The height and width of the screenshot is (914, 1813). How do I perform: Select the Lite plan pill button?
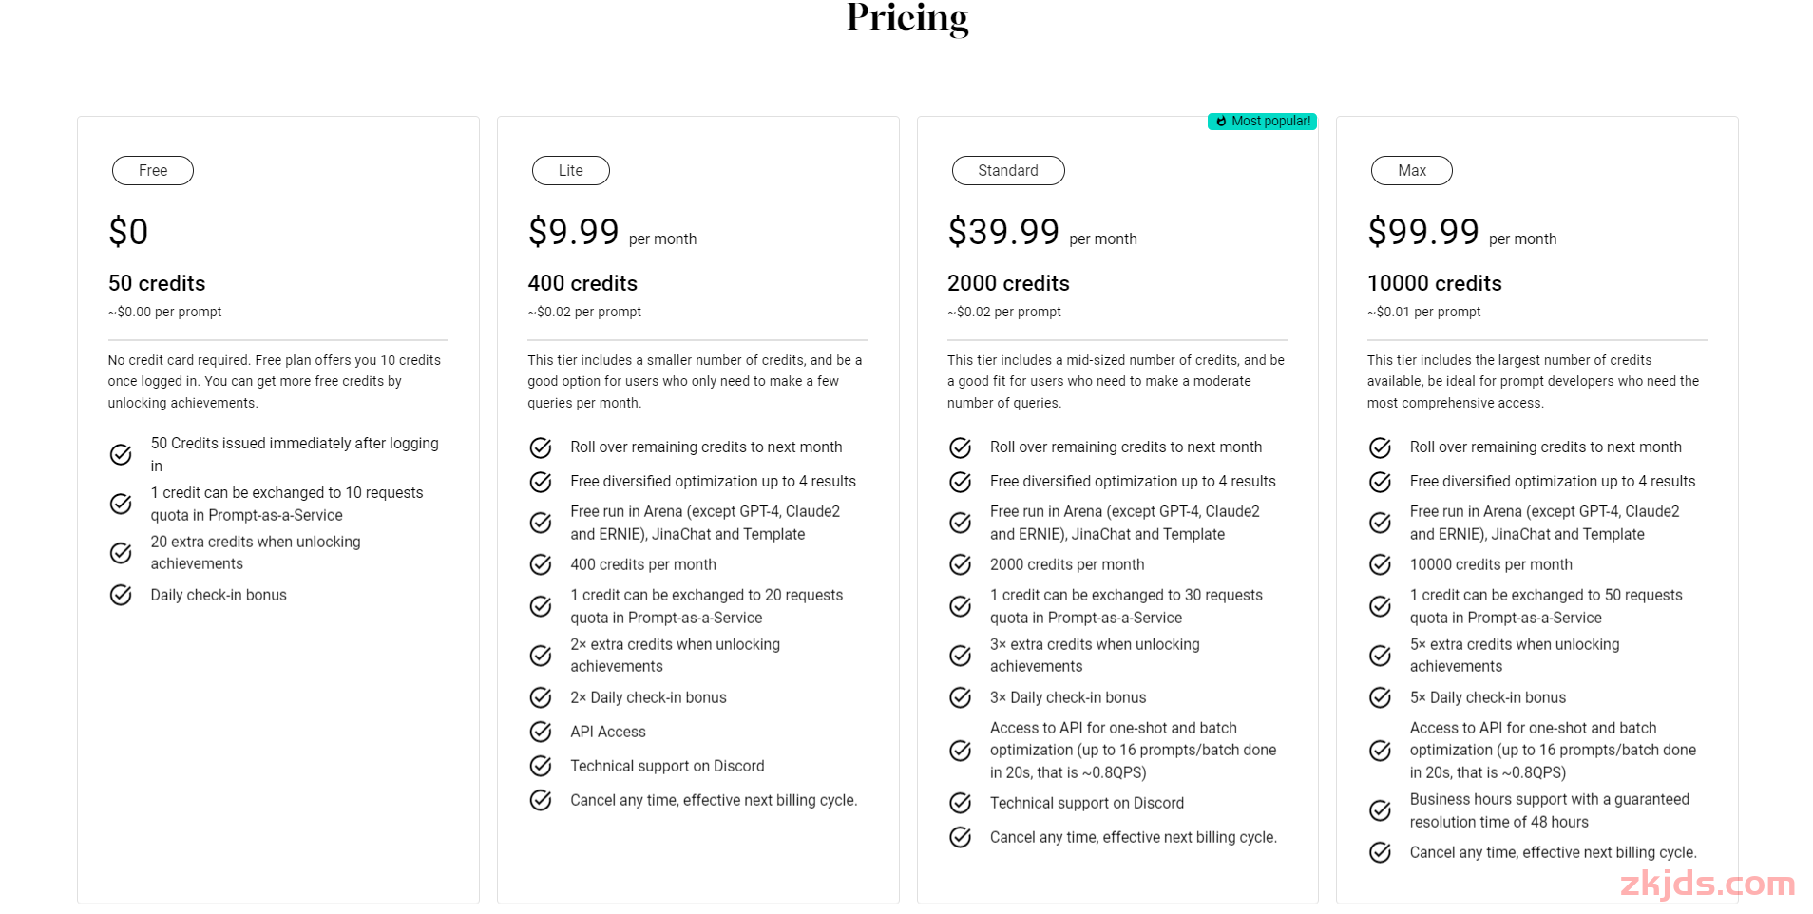(x=571, y=171)
